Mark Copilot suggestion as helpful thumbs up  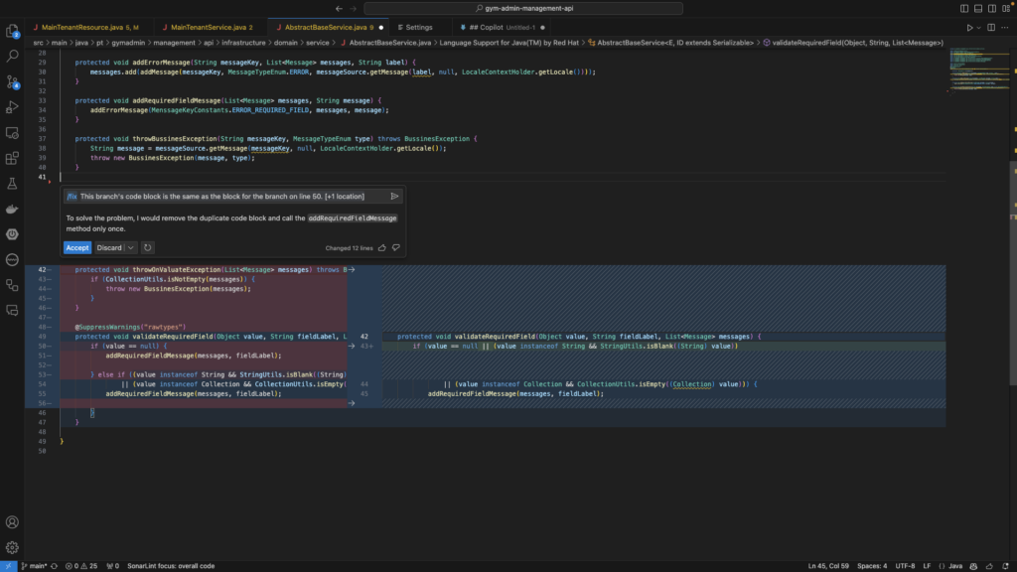382,247
